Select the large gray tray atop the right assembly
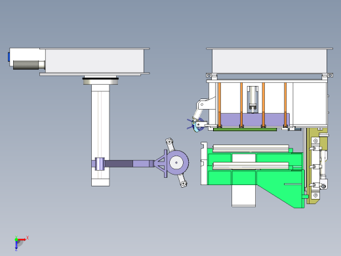Screen dimensions: 341x256 (270, 61)
